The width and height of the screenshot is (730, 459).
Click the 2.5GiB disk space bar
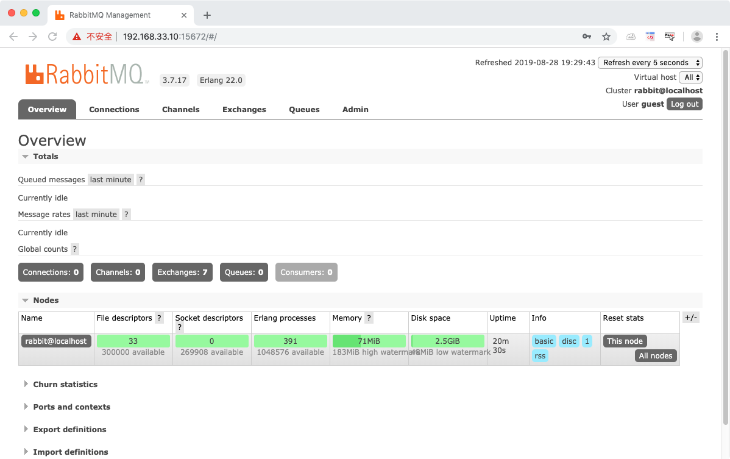pos(447,341)
